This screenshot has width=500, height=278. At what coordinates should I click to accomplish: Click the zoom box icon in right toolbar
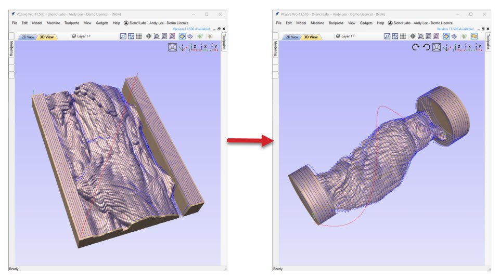(420, 36)
